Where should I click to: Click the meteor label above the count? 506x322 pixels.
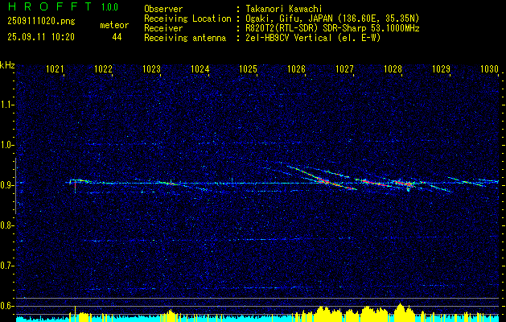click(114, 25)
